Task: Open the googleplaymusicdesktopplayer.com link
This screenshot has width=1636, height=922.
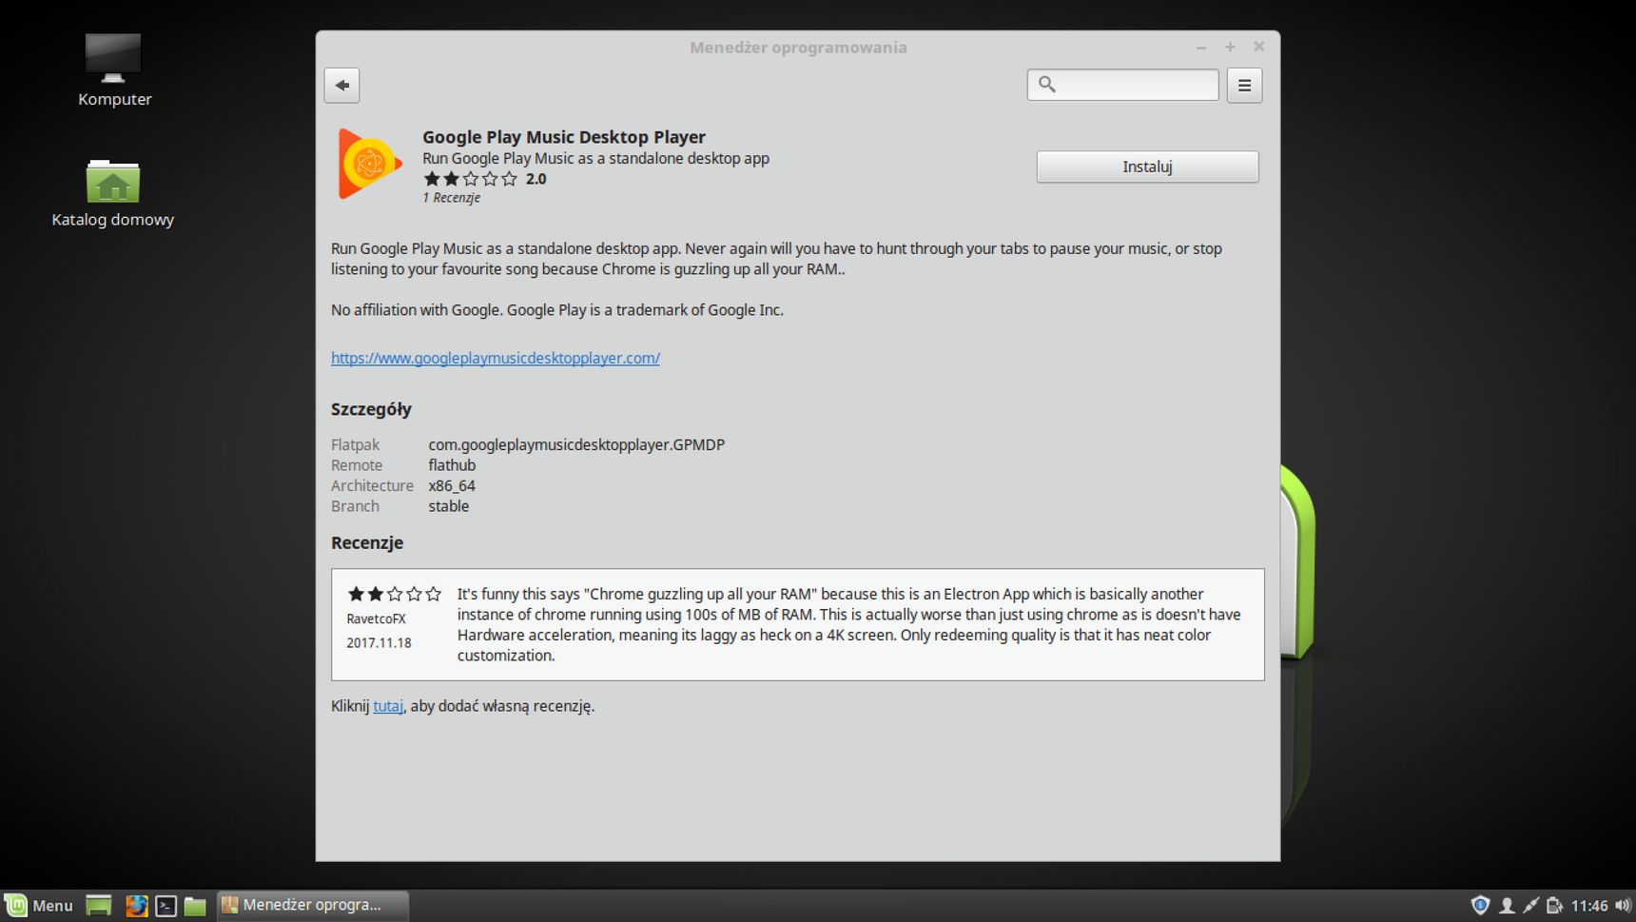Action: pyautogui.click(x=495, y=358)
